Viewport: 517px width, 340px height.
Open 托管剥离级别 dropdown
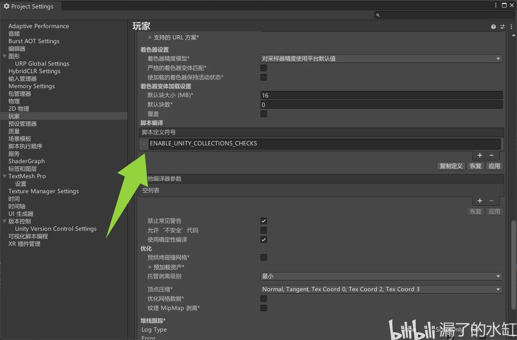point(381,276)
